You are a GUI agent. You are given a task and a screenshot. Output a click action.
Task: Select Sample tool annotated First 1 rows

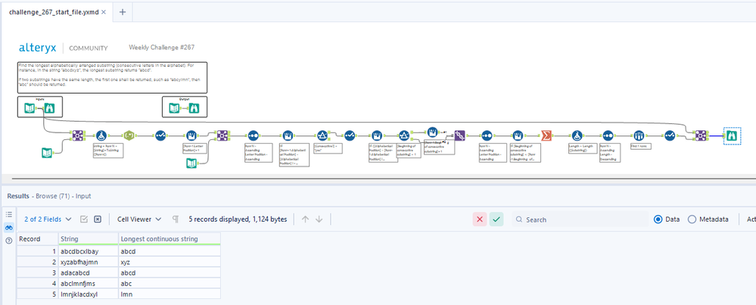(639, 136)
